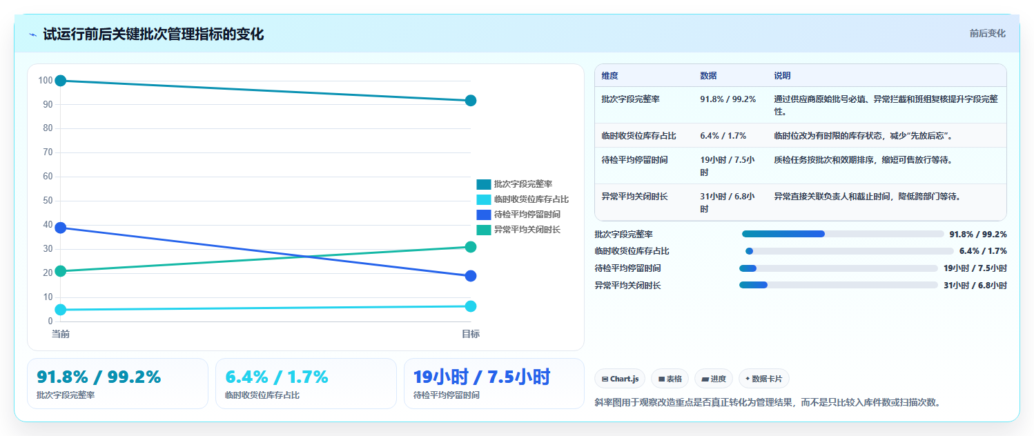Viewport: 1034px width, 436px height.
Task: Select the 批次字段完整率 table row label
Action: pos(631,99)
